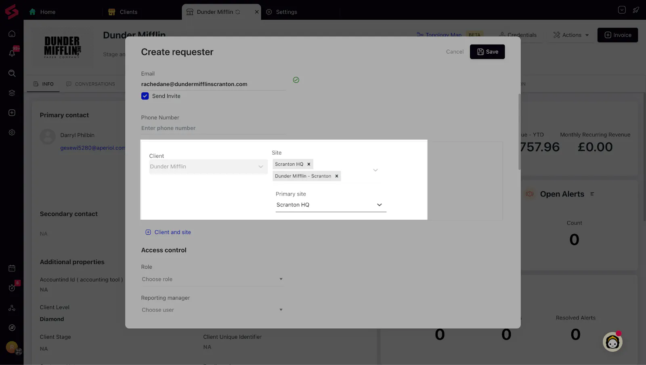Open the Credentials button

pyautogui.click(x=518, y=35)
